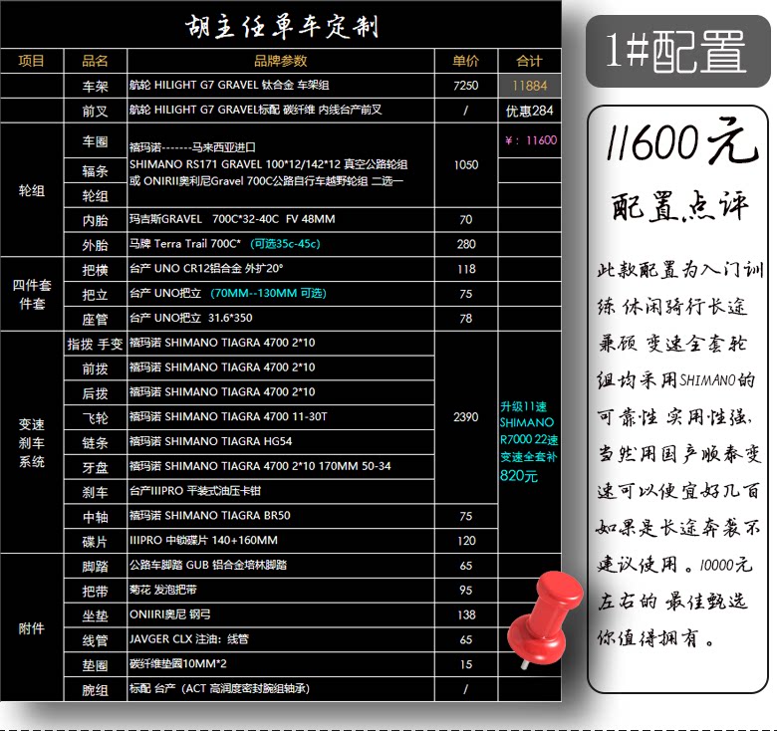Click the 四件套 category cell

32,294
